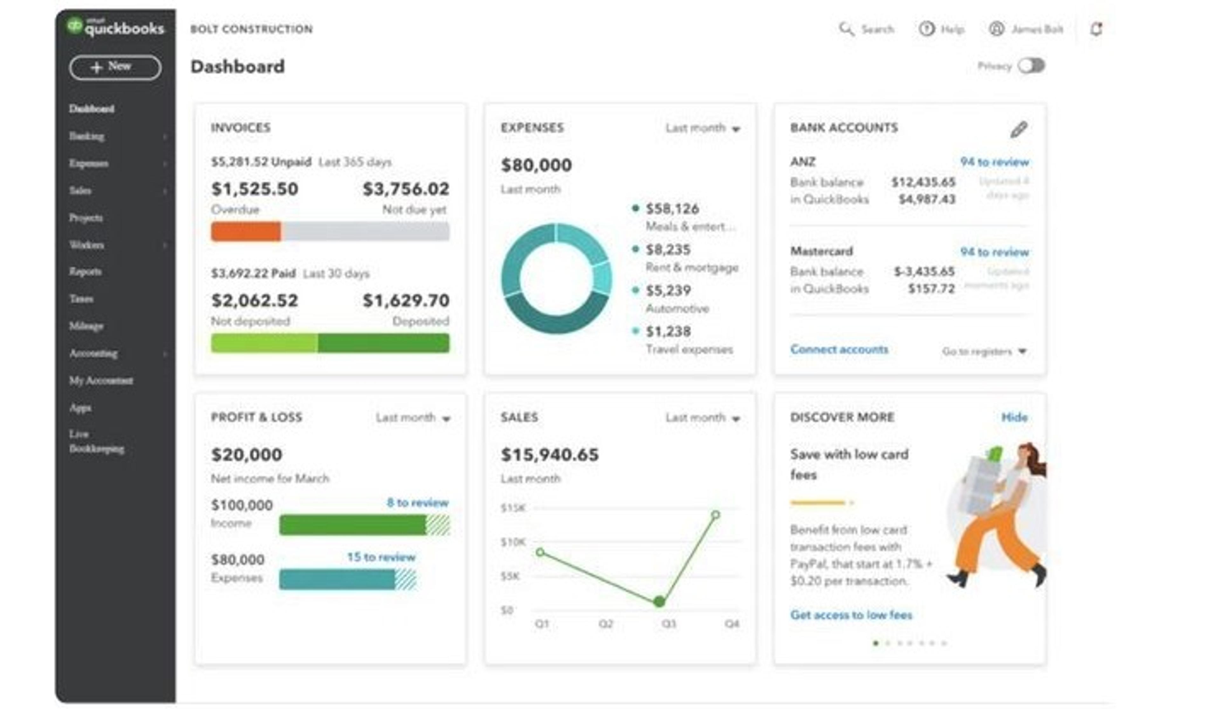Click the plus New button
This screenshot has width=1221, height=709.
point(115,67)
